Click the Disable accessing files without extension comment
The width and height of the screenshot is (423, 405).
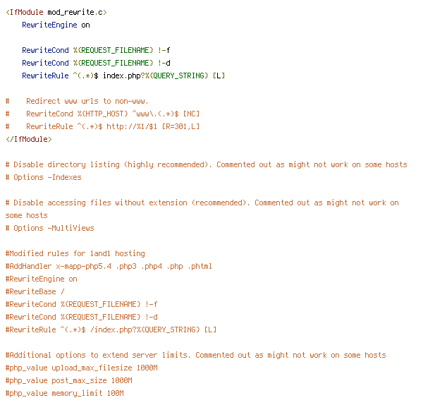(x=202, y=210)
